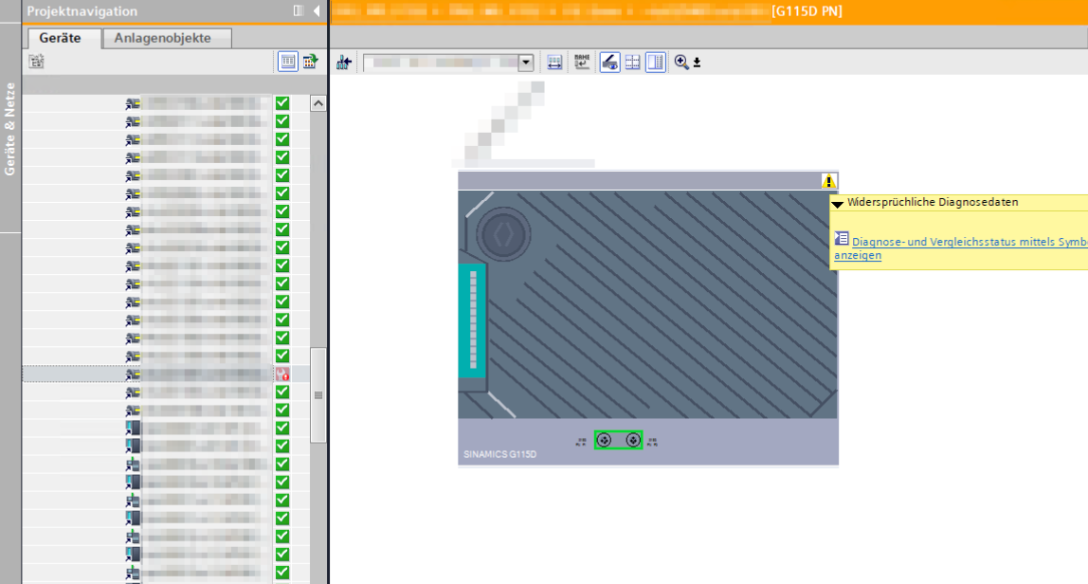Select the left port of the PROFINET interface
1088x584 pixels.
[605, 440]
